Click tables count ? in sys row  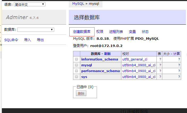pyautogui.click(x=160, y=77)
